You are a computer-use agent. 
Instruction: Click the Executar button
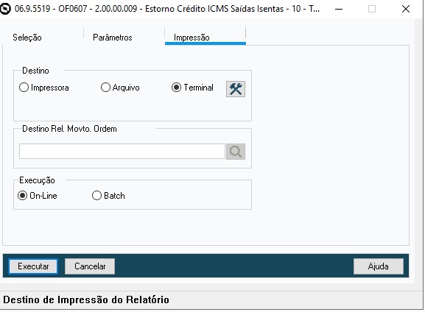click(x=33, y=266)
